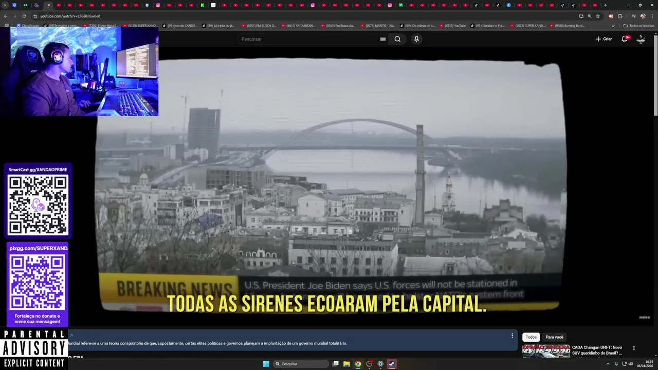Open the VAI XANDIN... bookmark
658x370 pixels.
coord(298,25)
